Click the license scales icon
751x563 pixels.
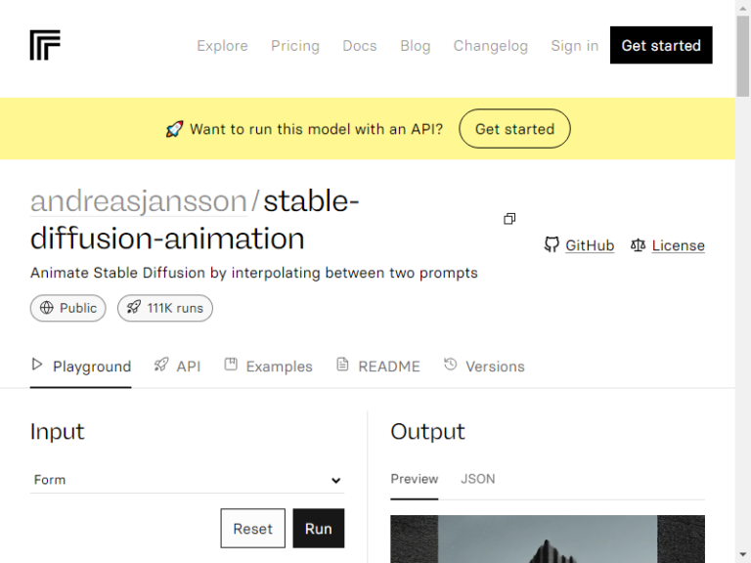[638, 245]
